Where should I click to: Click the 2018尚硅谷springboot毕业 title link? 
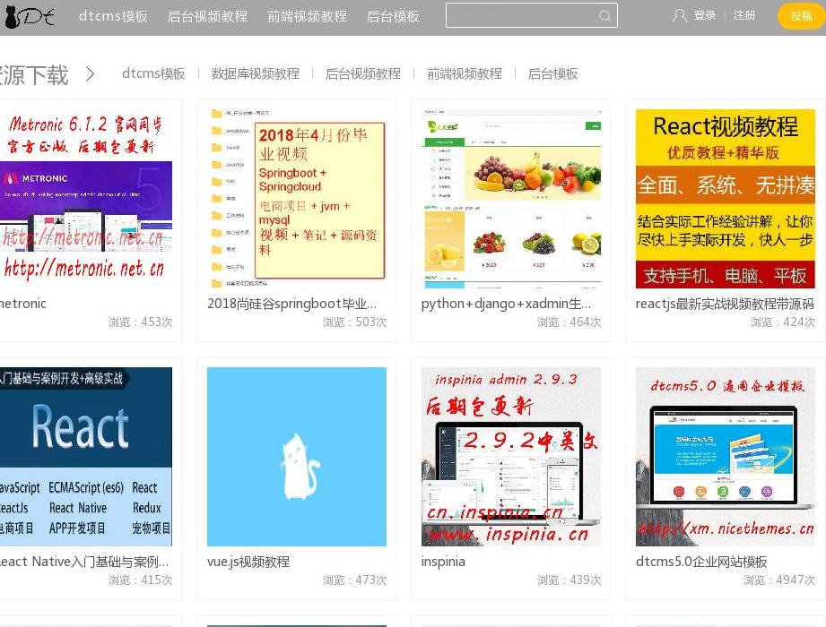(x=291, y=304)
